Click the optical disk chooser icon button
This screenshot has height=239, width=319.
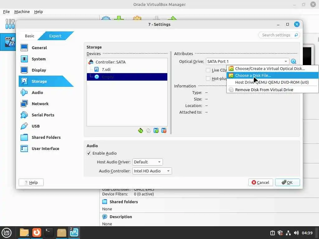point(293,61)
